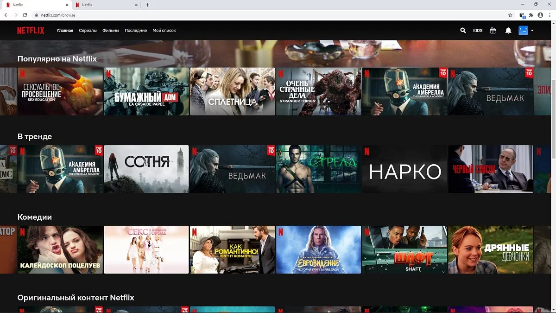The image size is (556, 313).
Task: Open the Chrome profile account icon
Action: click(x=540, y=15)
